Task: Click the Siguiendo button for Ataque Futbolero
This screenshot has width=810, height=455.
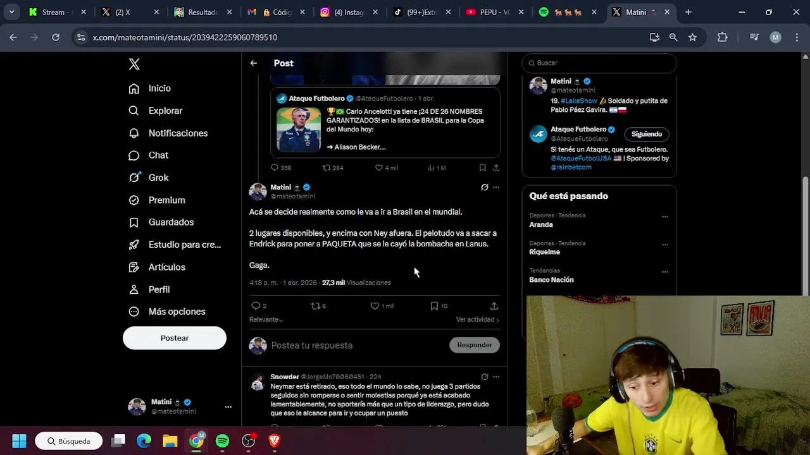Action: (647, 134)
